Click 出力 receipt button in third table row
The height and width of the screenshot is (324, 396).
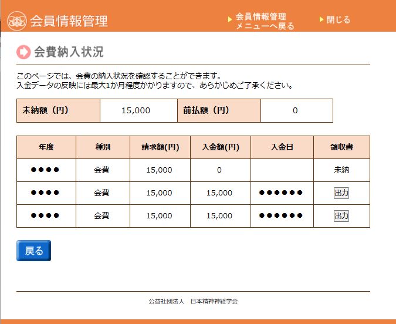(x=341, y=216)
